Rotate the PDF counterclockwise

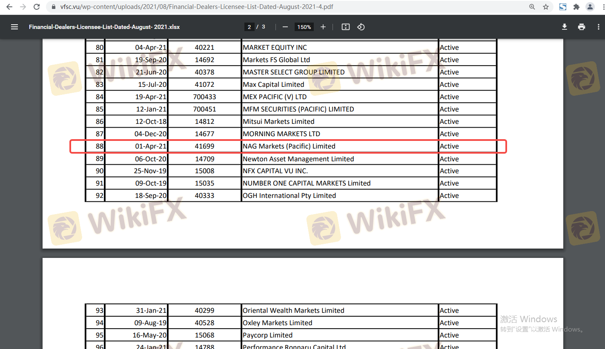click(x=361, y=27)
